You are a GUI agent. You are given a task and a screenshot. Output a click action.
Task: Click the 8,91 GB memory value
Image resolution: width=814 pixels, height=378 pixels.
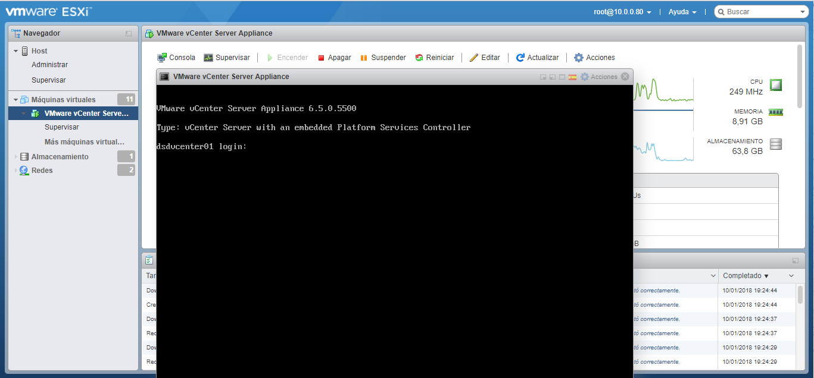[x=747, y=121]
